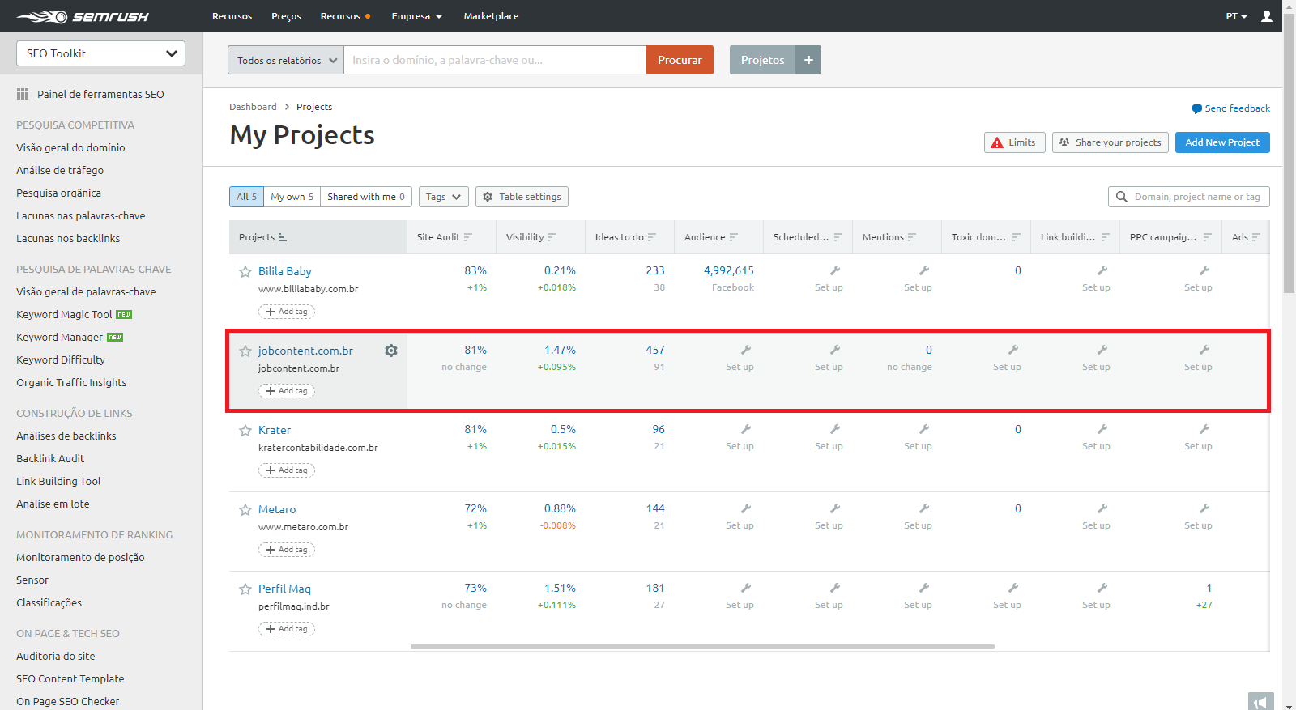Select the Shared with me 0 tab
This screenshot has width=1296, height=710.
[366, 197]
